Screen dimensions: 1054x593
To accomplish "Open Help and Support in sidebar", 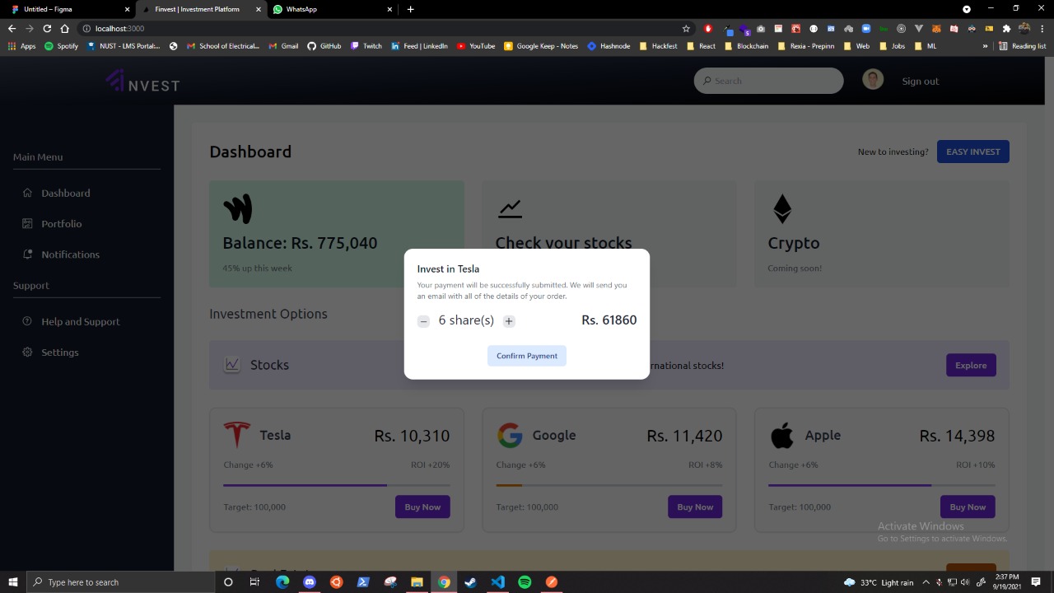I will [81, 321].
